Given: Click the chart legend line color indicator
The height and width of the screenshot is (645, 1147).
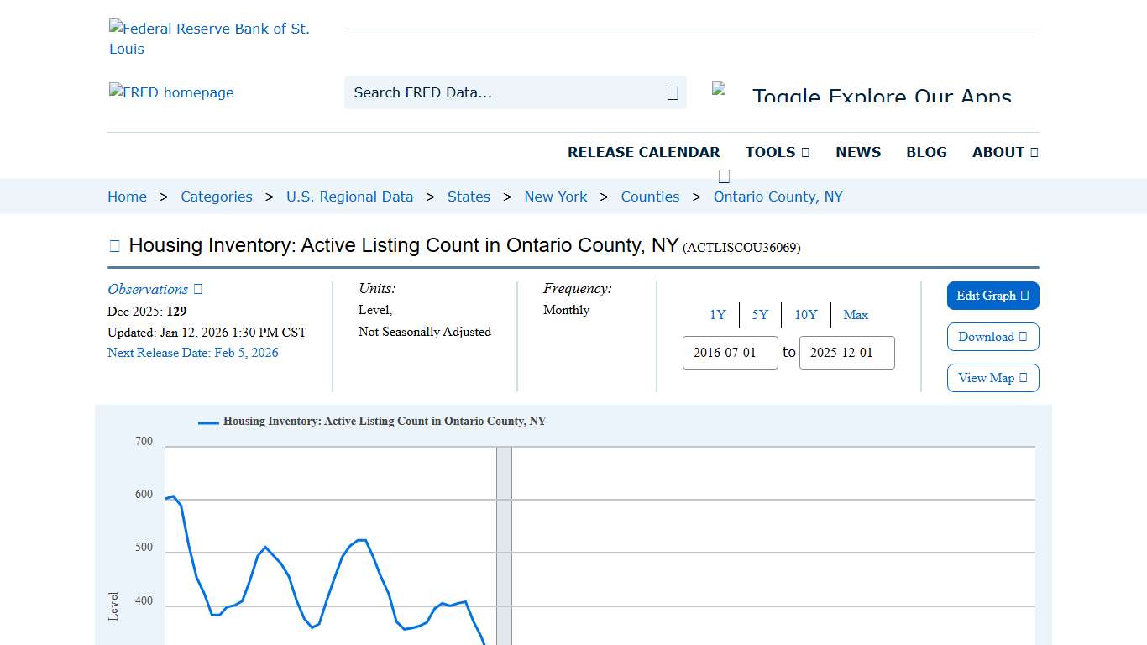Looking at the screenshot, I should [x=207, y=422].
